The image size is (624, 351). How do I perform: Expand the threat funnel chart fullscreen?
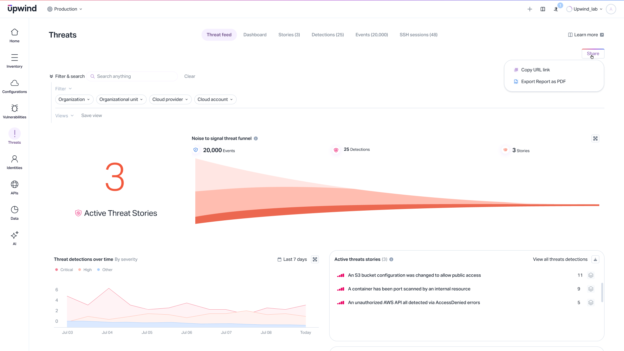(595, 138)
